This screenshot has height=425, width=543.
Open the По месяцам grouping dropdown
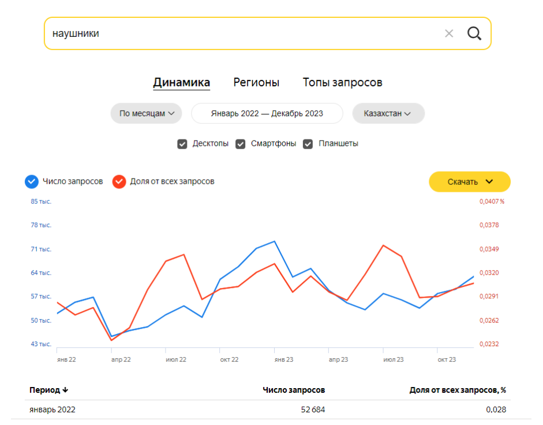coord(147,113)
